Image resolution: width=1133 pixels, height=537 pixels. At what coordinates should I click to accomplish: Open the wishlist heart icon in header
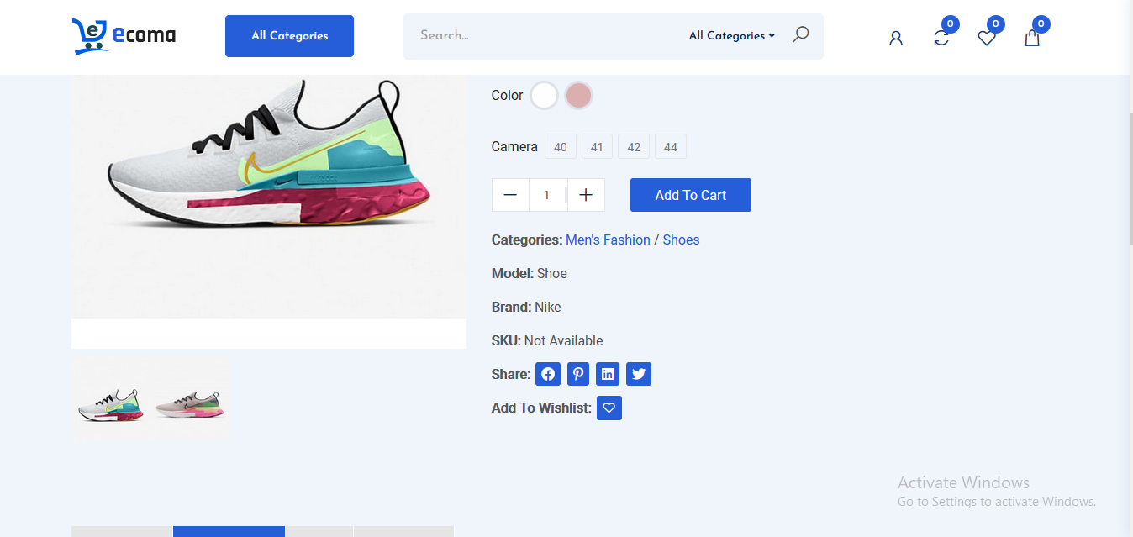pyautogui.click(x=987, y=38)
